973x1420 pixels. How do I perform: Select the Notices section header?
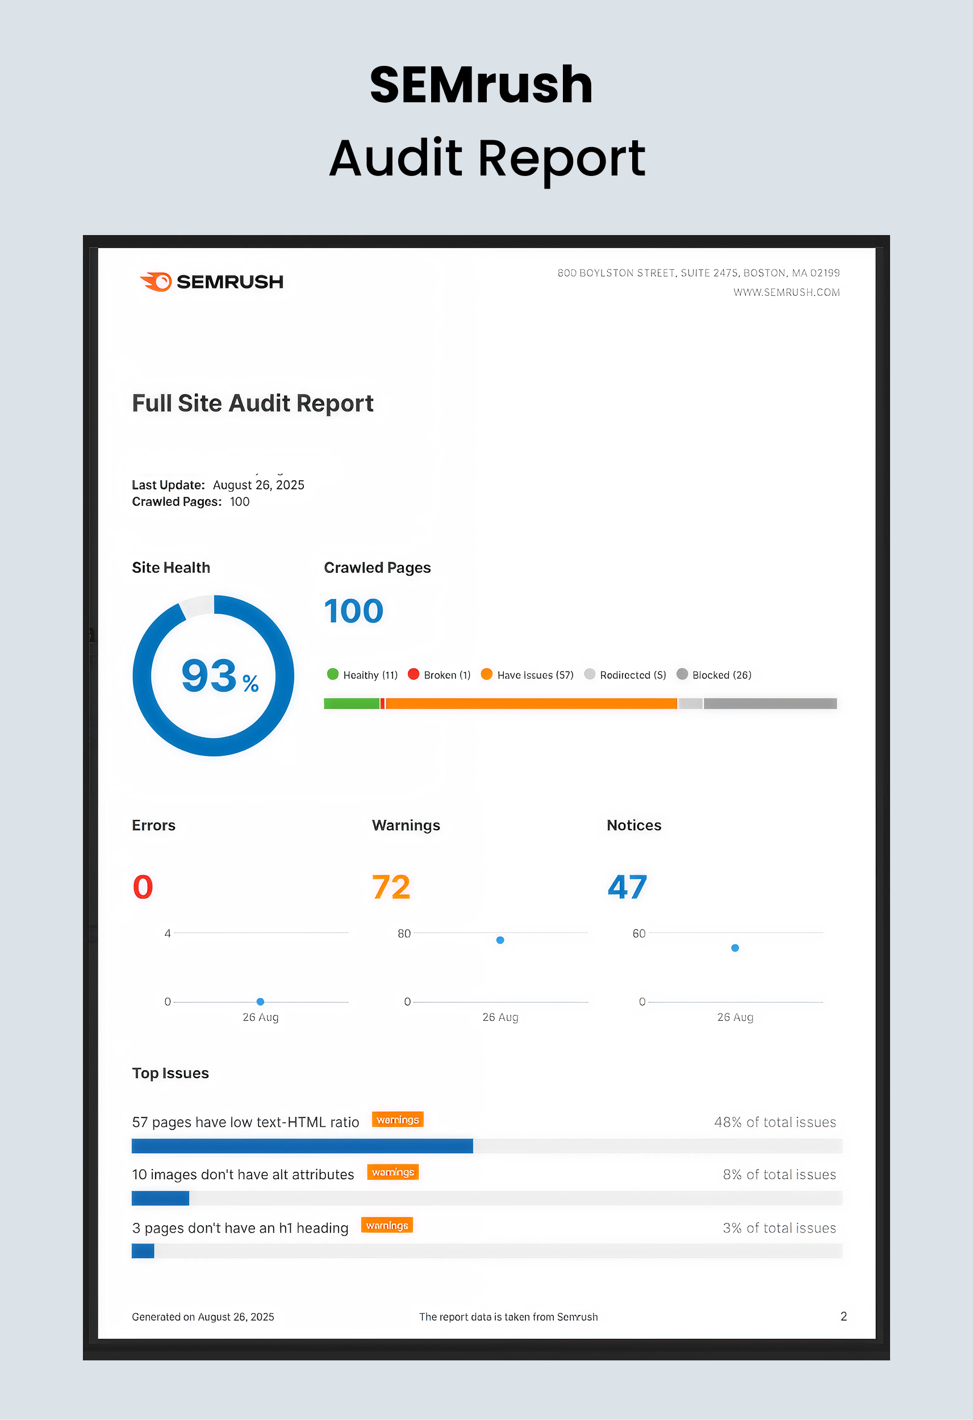click(x=634, y=825)
